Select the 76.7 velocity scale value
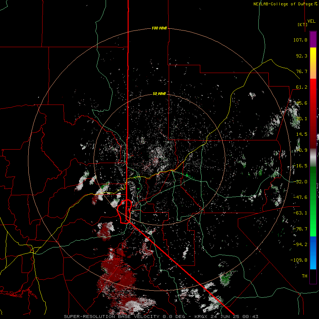This screenshot has width=319, height=319. (302, 71)
